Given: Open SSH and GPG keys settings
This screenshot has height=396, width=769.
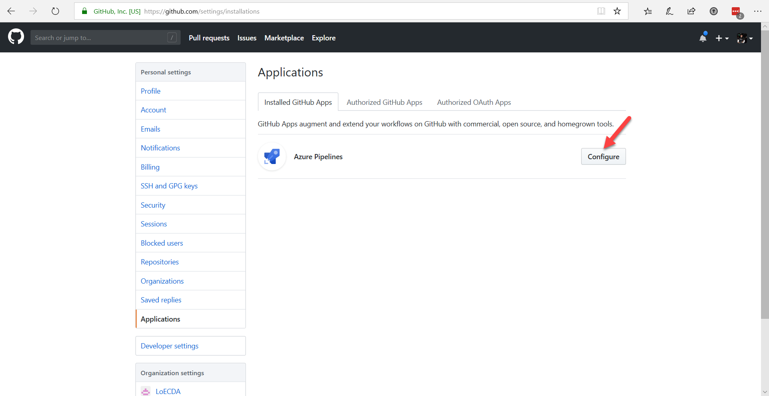Looking at the screenshot, I should 191,186.
